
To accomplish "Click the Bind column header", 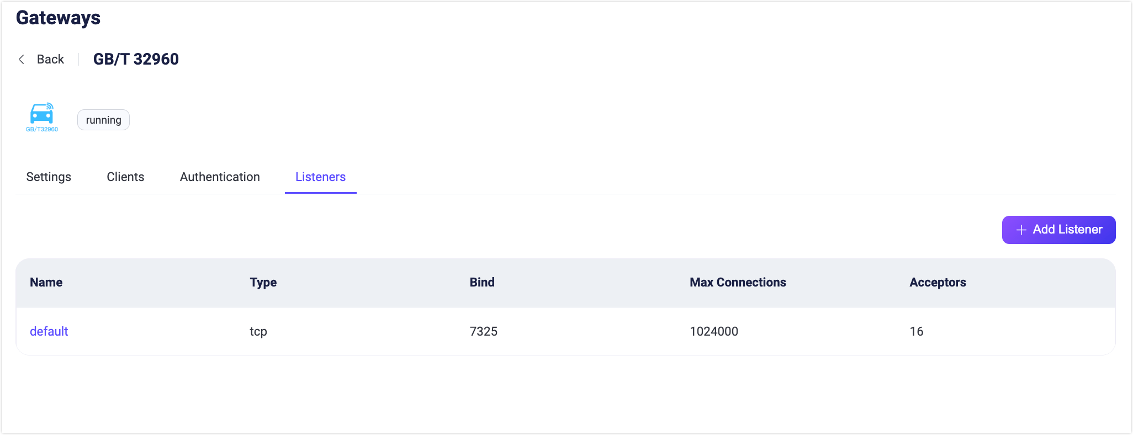I will pos(482,283).
